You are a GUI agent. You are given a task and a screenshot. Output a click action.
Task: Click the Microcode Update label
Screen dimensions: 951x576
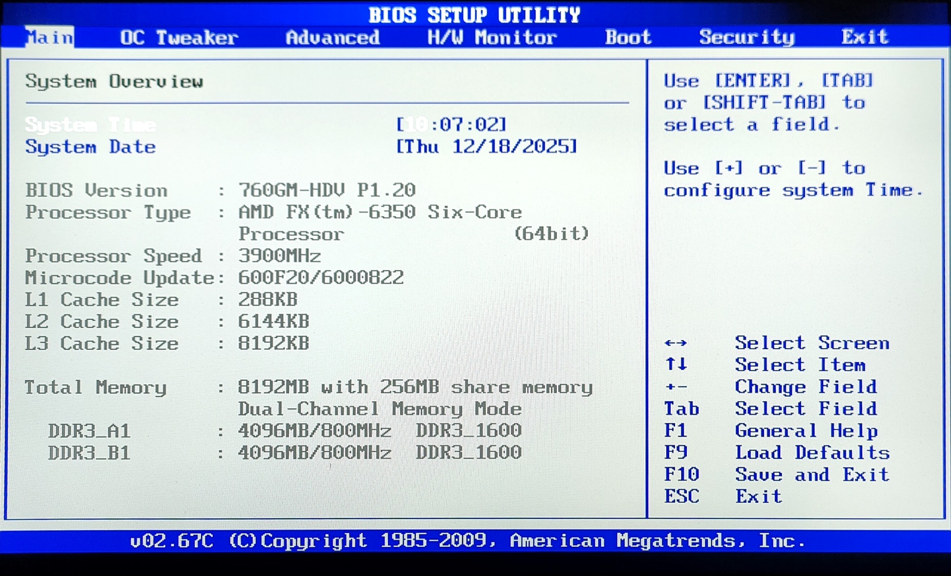[120, 278]
